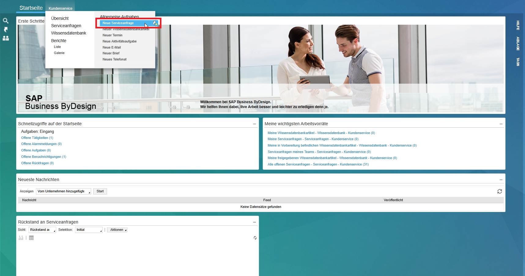525x276 pixels.
Task: Select Neues Telefonat task
Action: click(x=114, y=59)
